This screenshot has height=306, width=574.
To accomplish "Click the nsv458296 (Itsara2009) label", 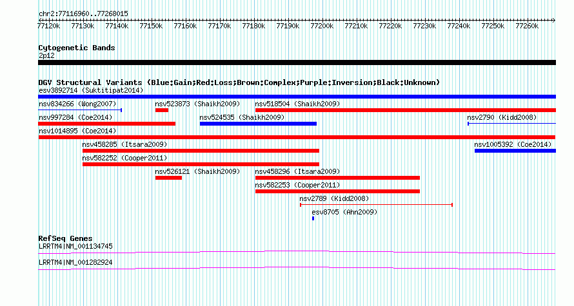I will point(297,171).
